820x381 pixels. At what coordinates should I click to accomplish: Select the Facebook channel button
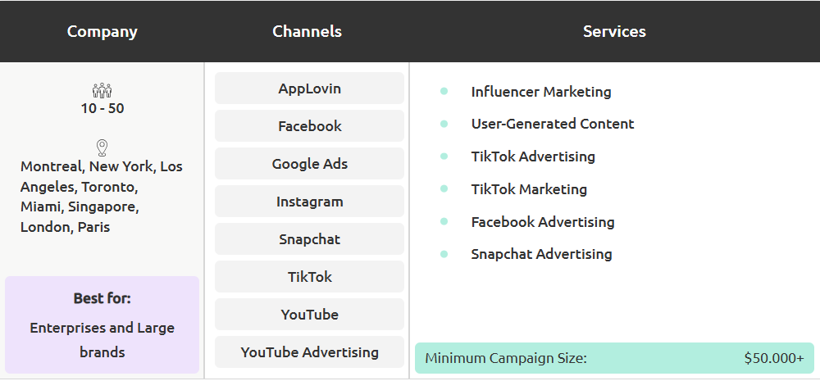tap(309, 126)
